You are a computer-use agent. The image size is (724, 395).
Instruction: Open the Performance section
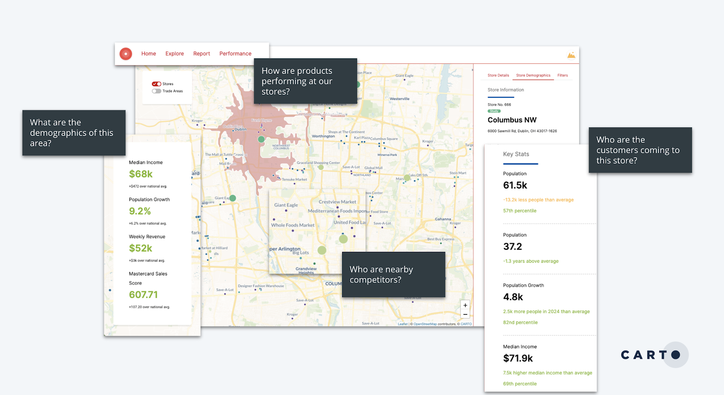pos(235,54)
